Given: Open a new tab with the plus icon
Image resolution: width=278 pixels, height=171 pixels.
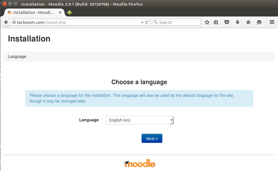Looking at the screenshot, I should (69, 12).
